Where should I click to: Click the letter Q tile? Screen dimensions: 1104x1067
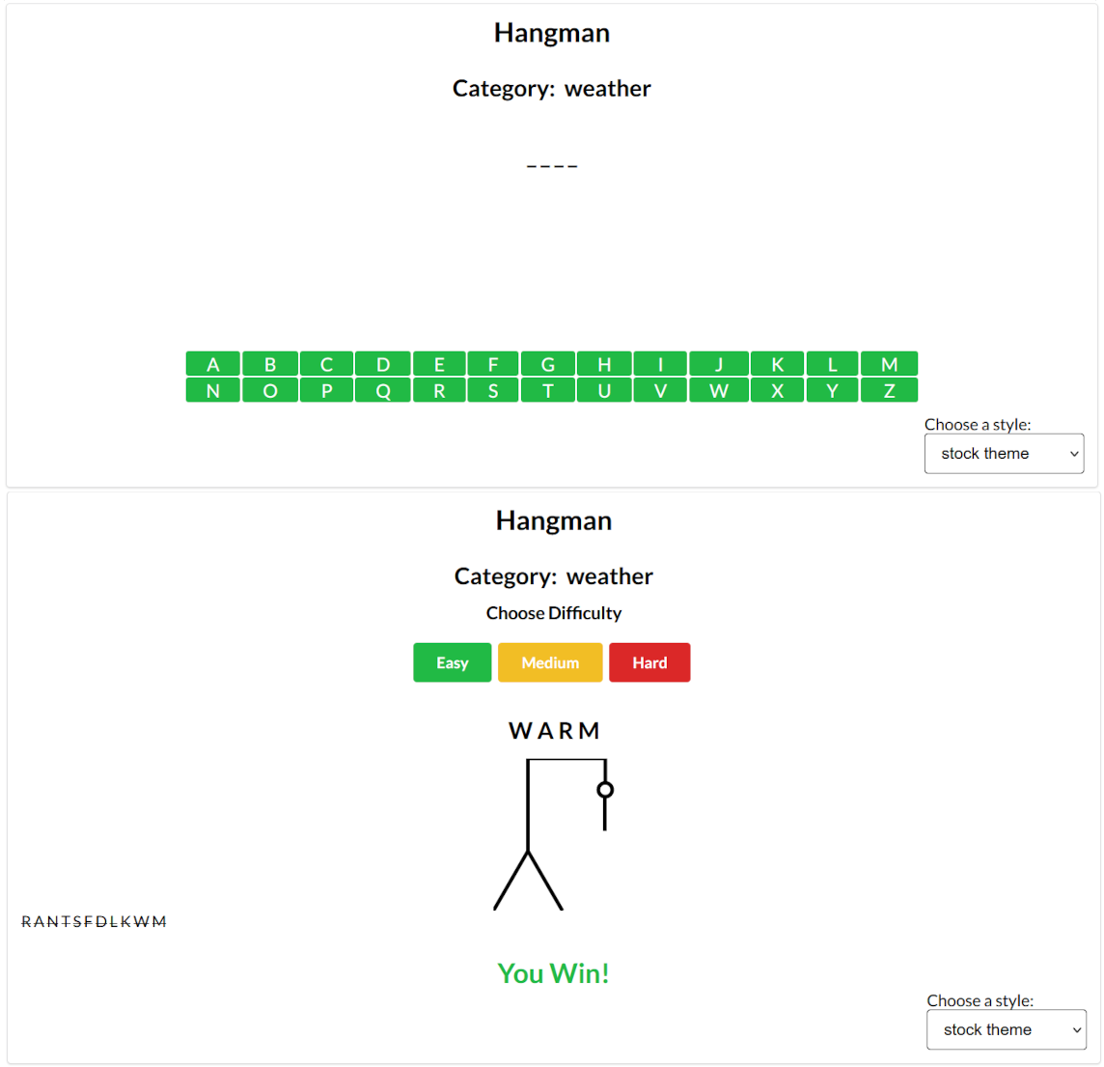pyautogui.click(x=383, y=391)
